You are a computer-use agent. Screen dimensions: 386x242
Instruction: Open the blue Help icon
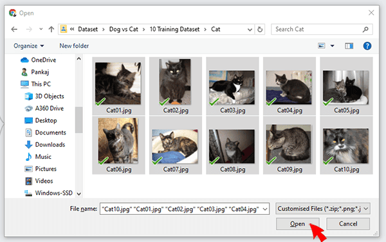tap(367, 46)
